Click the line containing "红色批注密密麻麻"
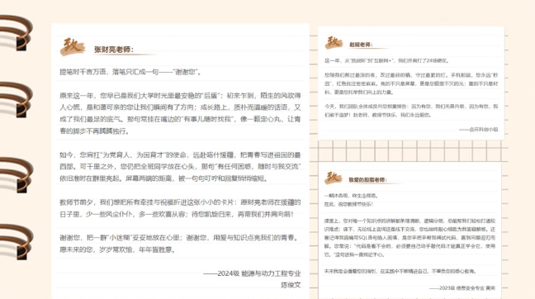The image size is (535, 299). (411, 83)
